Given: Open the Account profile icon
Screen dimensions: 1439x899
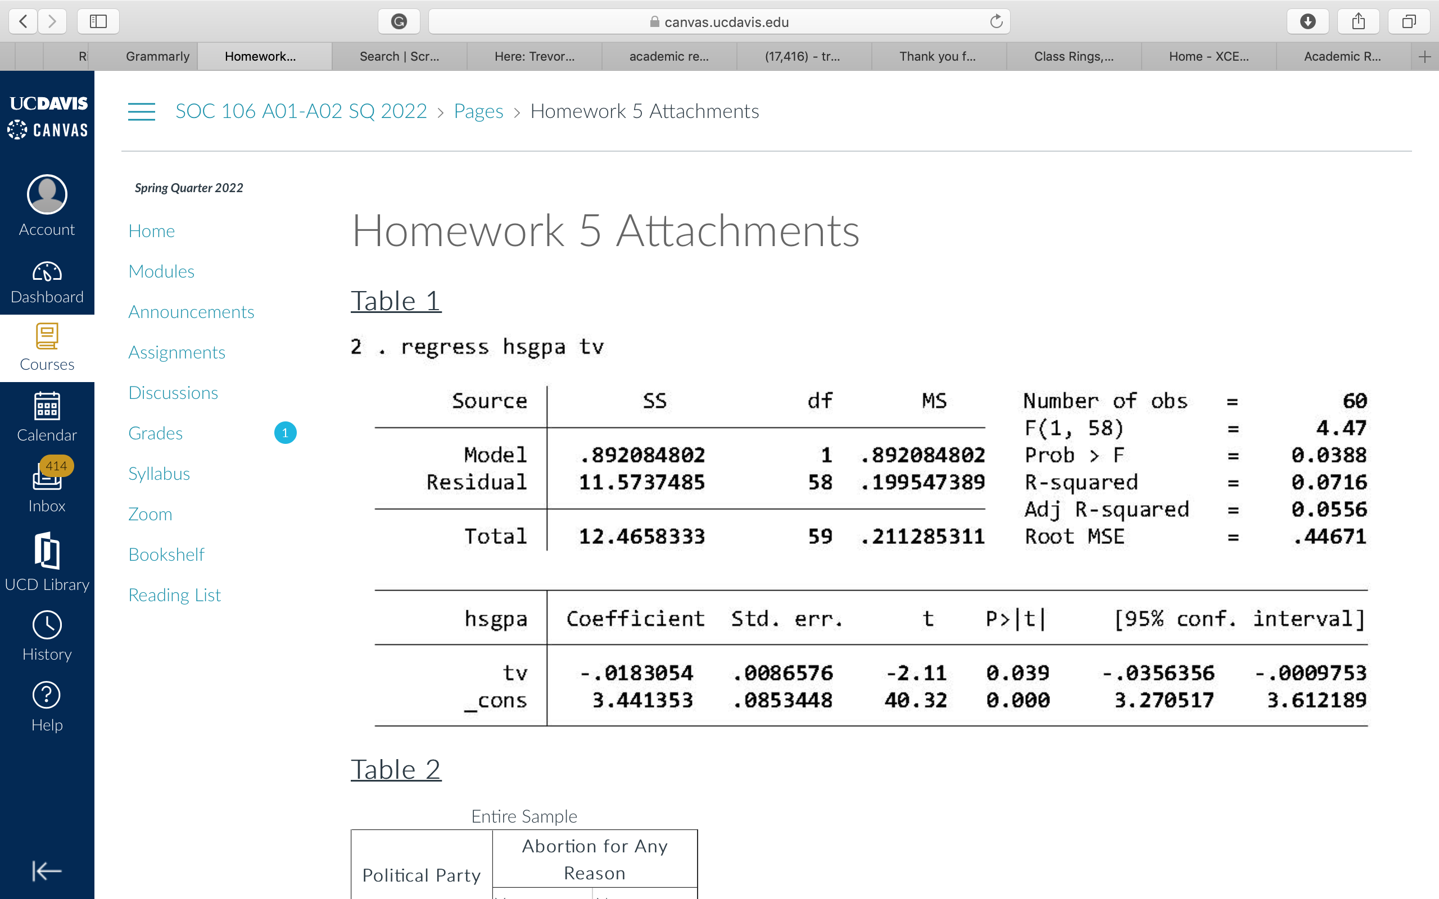Looking at the screenshot, I should click(47, 195).
